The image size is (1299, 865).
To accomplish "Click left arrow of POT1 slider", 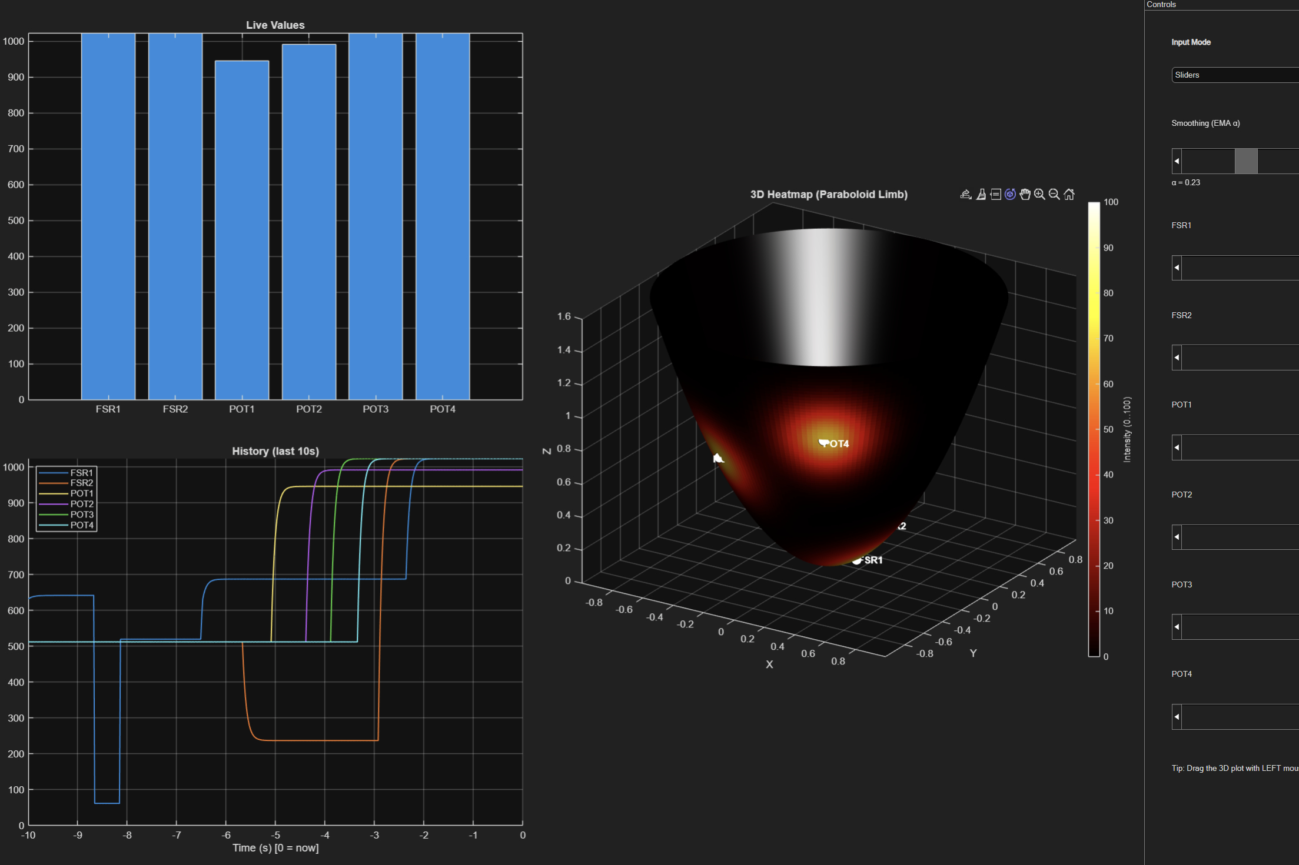I will pos(1177,447).
